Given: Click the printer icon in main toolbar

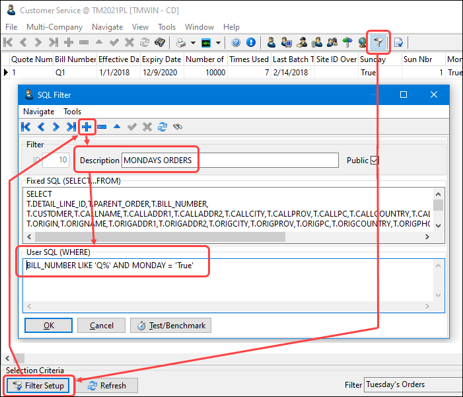Looking at the screenshot, I should coord(180,42).
